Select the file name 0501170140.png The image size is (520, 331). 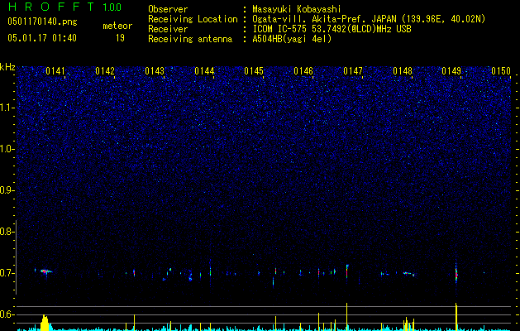[42, 22]
